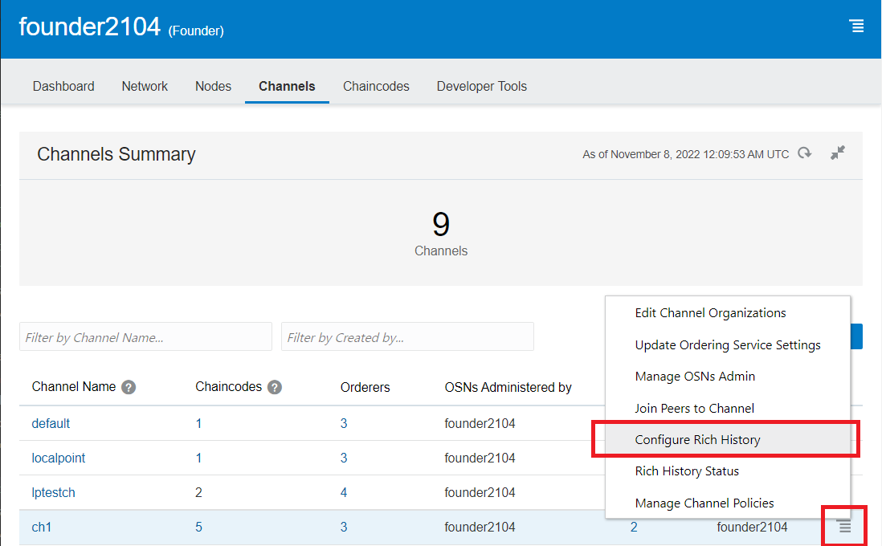882x546 pixels.
Task: Open the localpoint channel link
Action: pos(58,458)
